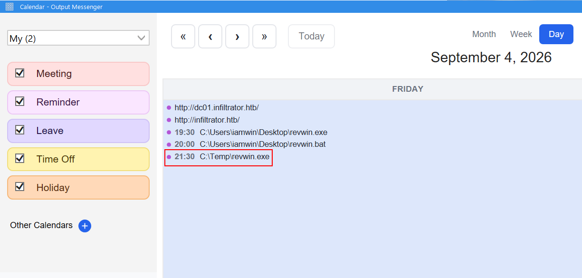Click the Other Calendars label
Image resolution: width=582 pixels, height=278 pixels.
point(41,225)
